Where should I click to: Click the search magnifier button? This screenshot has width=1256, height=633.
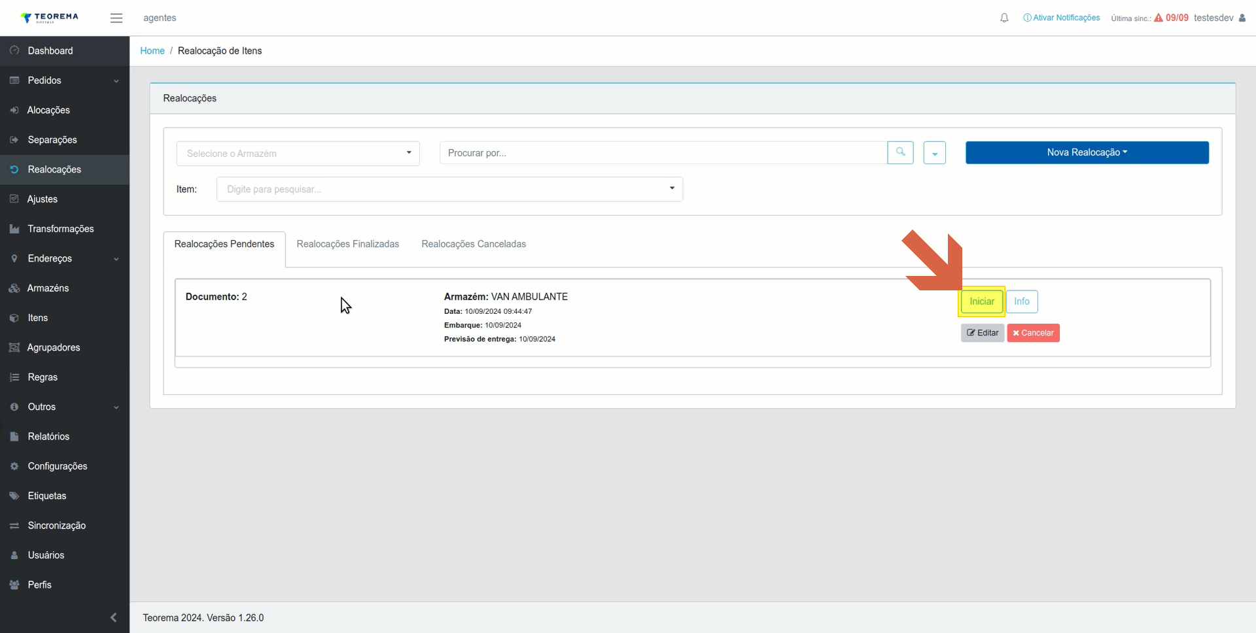(x=900, y=152)
